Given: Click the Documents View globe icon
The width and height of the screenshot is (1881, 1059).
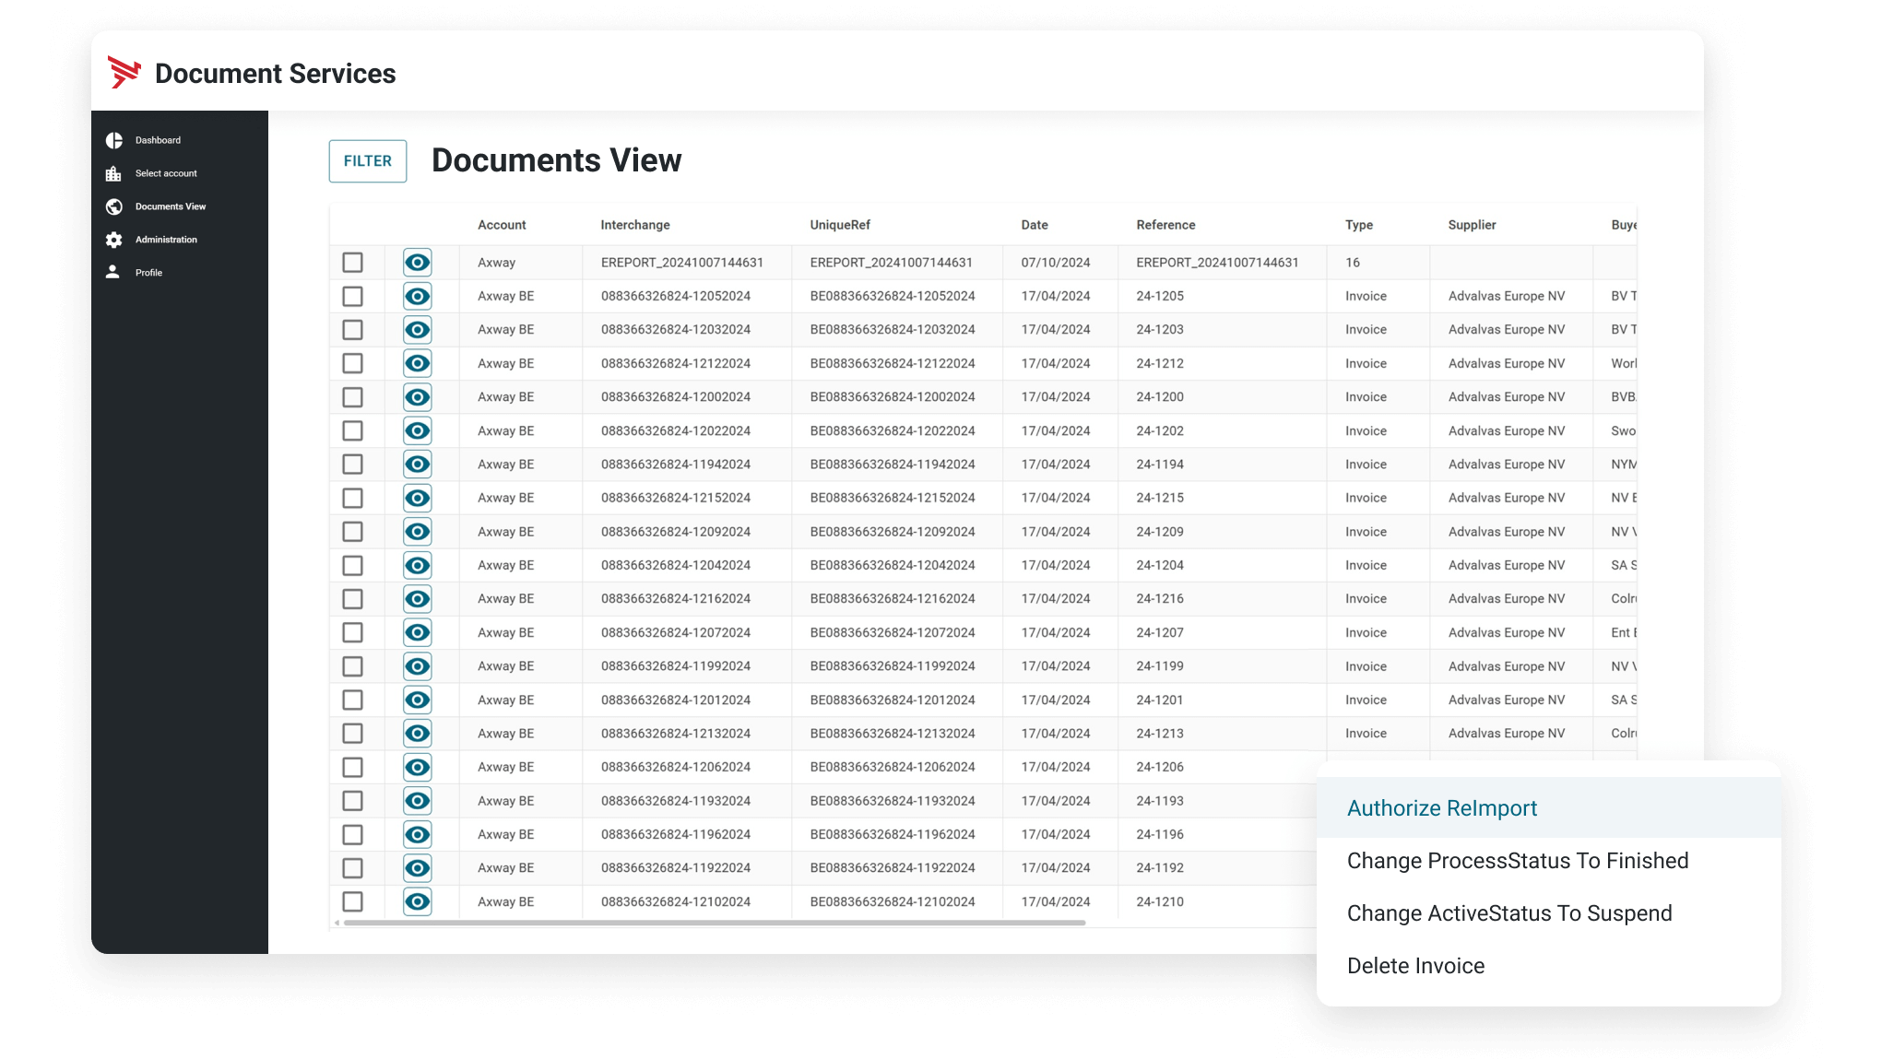Looking at the screenshot, I should pos(114,206).
